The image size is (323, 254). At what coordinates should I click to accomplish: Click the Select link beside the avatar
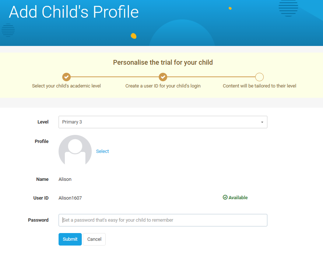[102, 151]
